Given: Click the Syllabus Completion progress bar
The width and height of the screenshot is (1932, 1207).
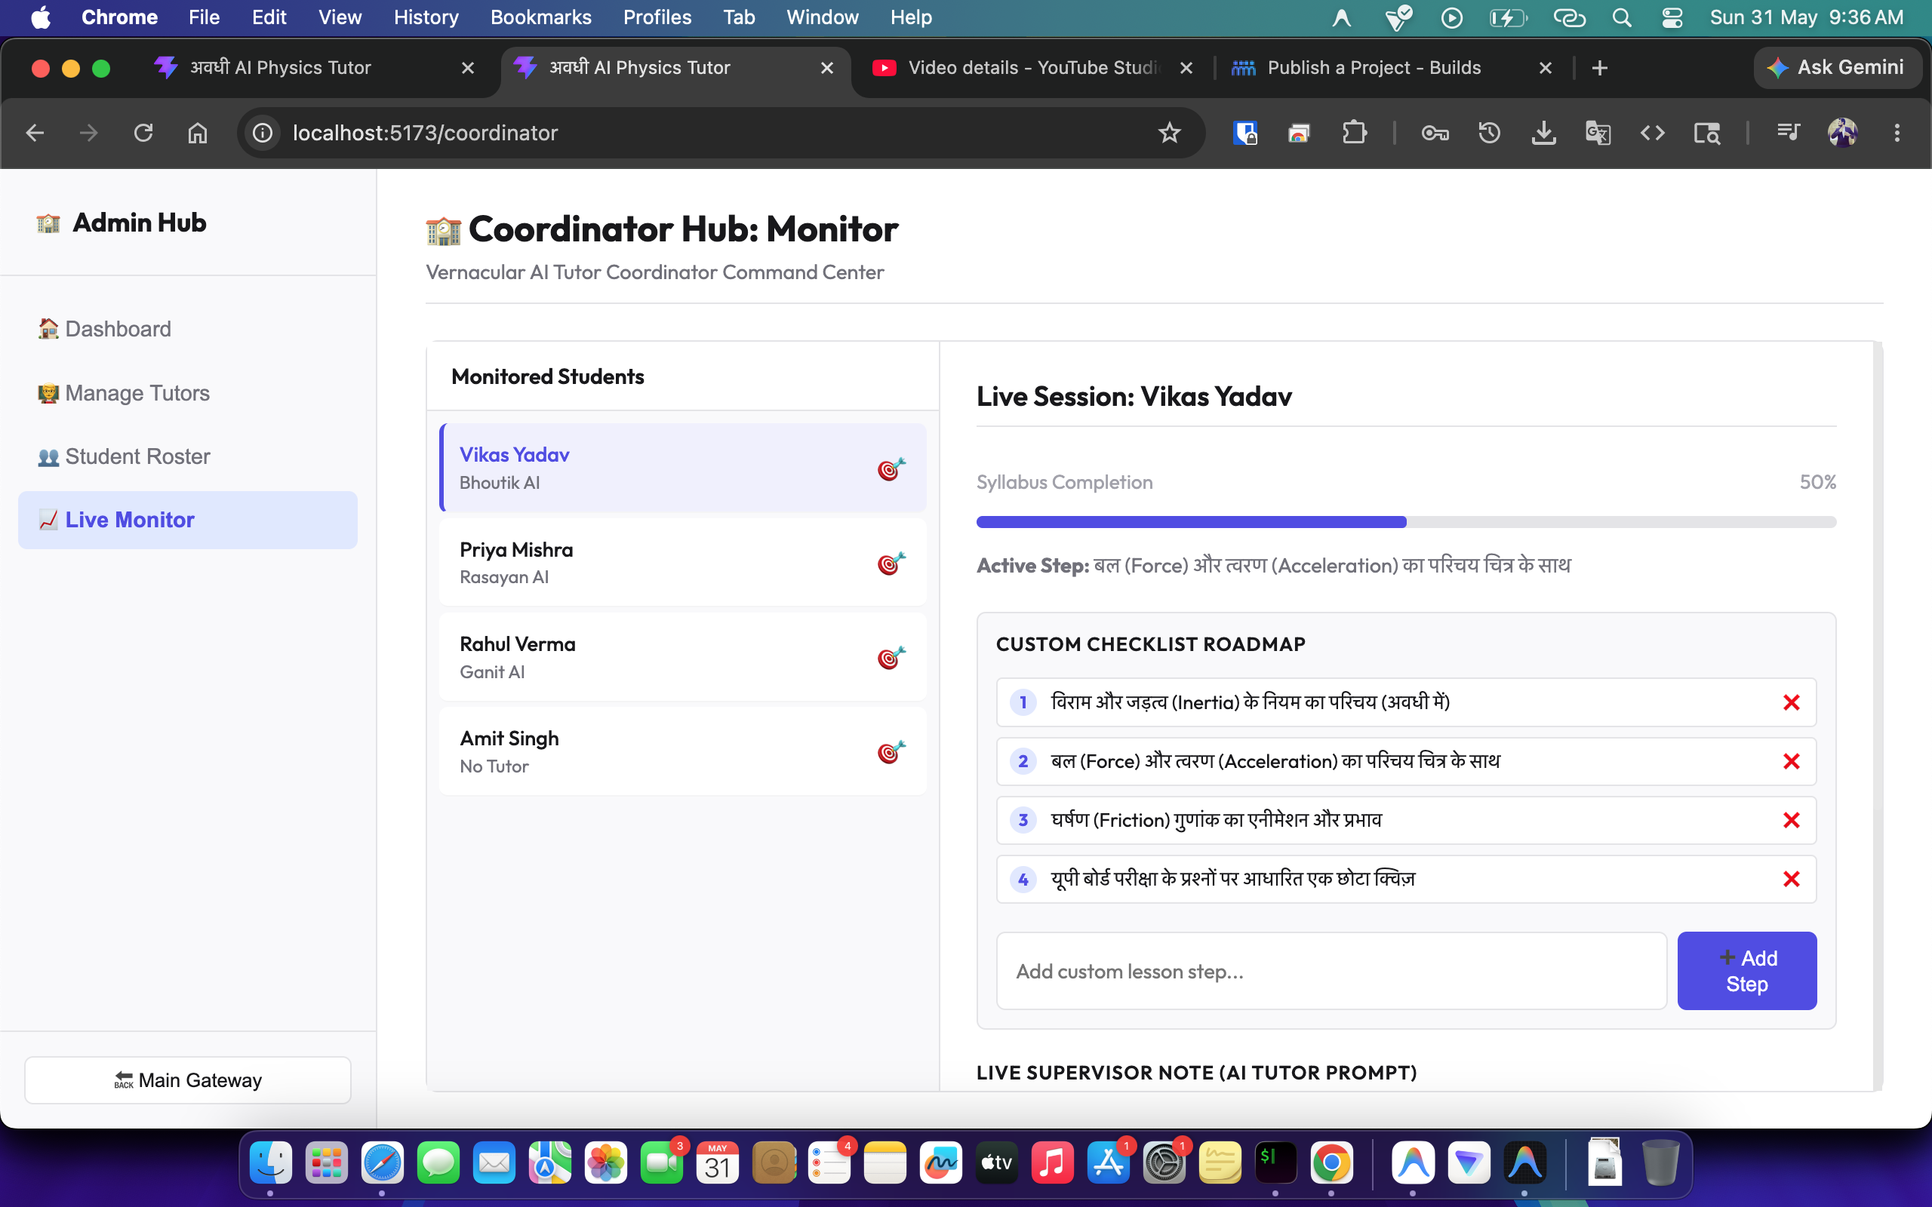Looking at the screenshot, I should click(1406, 522).
